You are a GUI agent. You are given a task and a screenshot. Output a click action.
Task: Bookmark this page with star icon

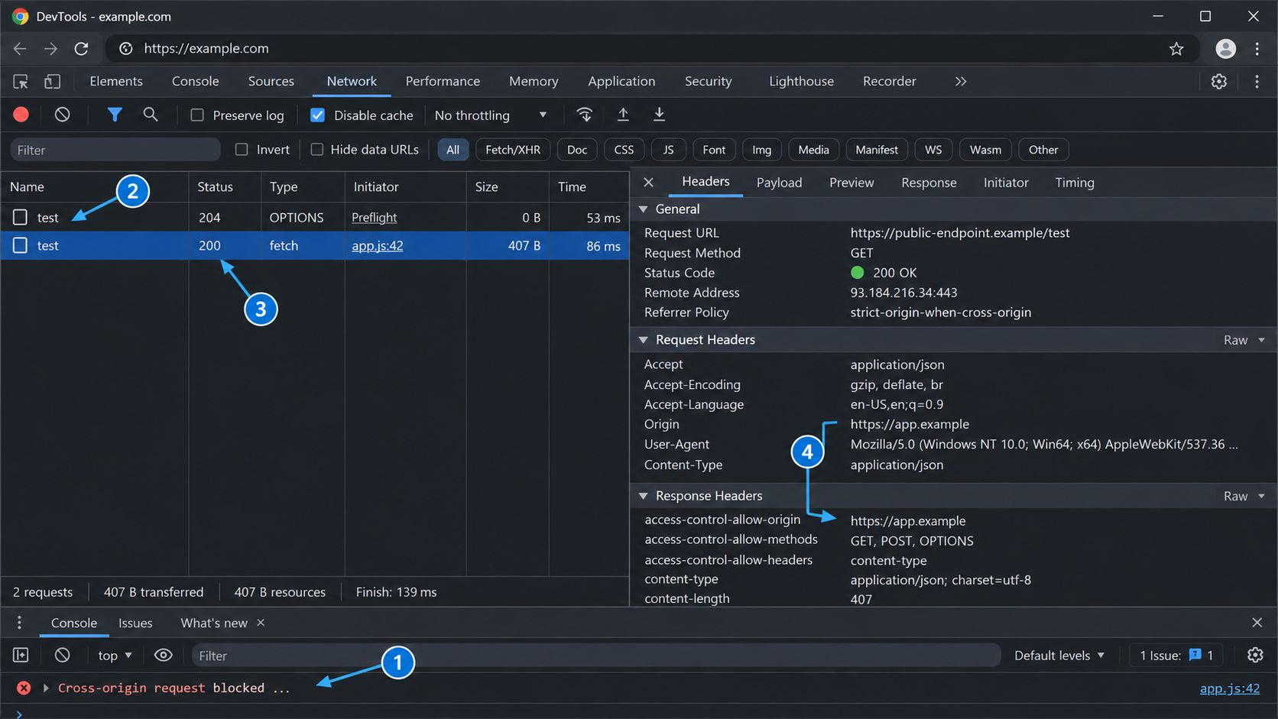click(1176, 48)
